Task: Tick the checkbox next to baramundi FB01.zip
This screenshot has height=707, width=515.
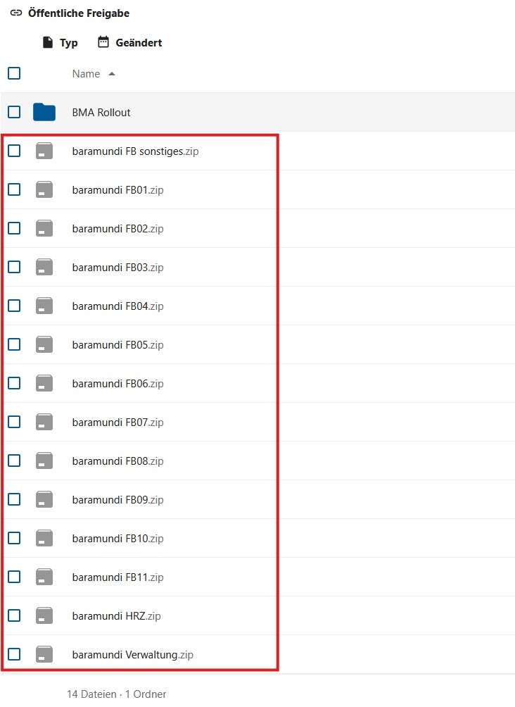Action: click(x=14, y=189)
